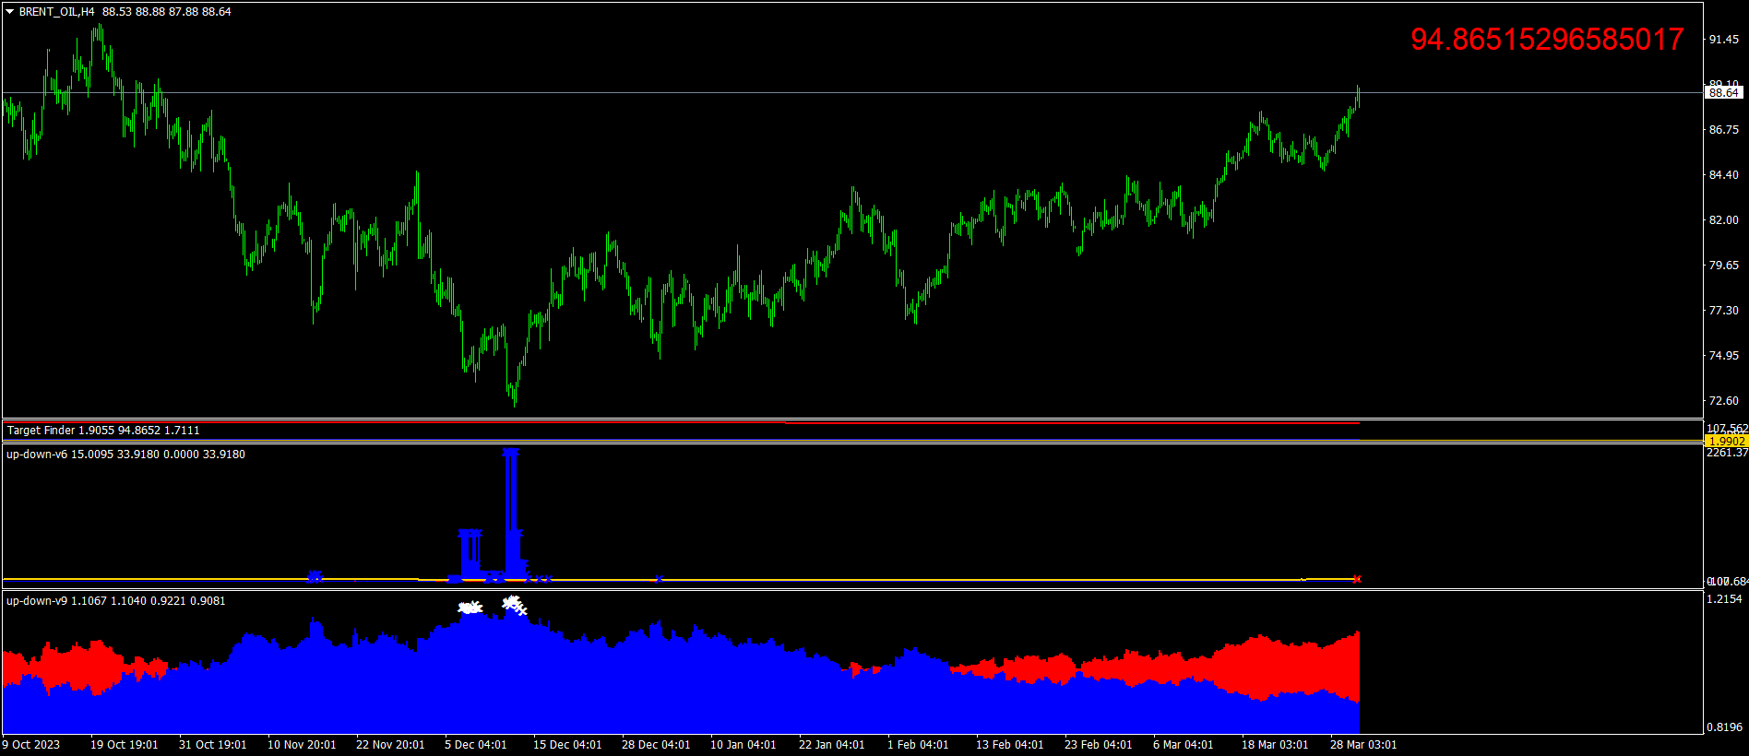
Task: Click the 77.30 price axis label
Action: 1723,311
